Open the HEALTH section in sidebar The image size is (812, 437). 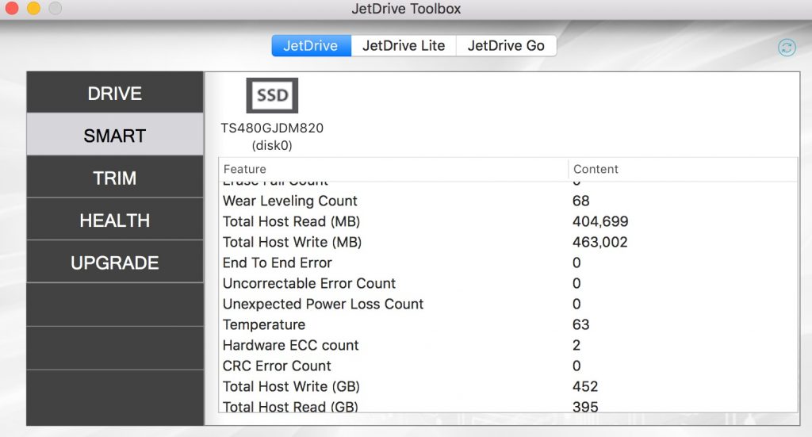pyautogui.click(x=115, y=220)
